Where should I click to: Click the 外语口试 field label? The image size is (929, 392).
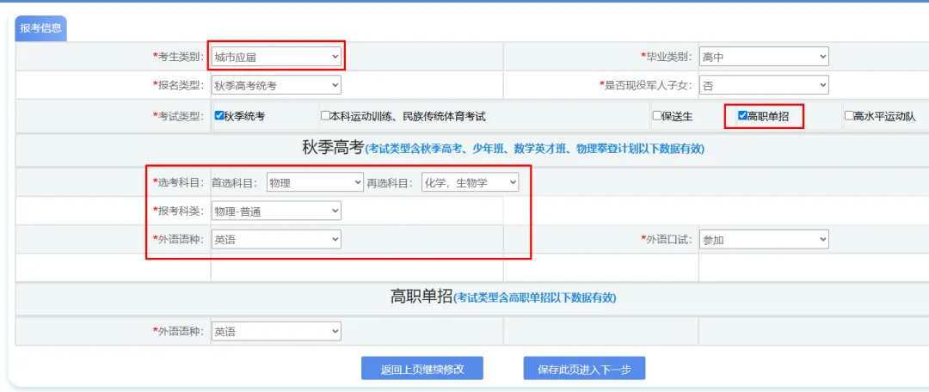point(667,239)
